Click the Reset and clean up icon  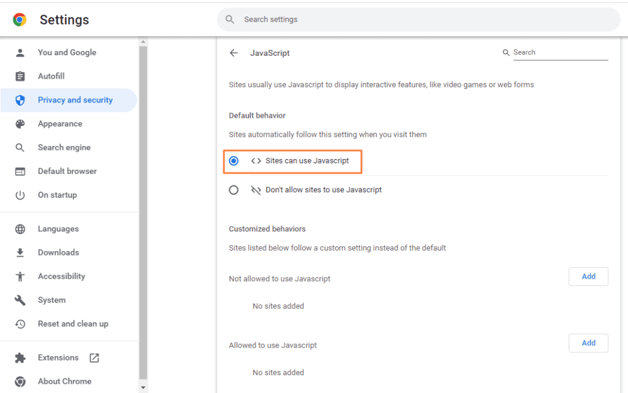[18, 324]
